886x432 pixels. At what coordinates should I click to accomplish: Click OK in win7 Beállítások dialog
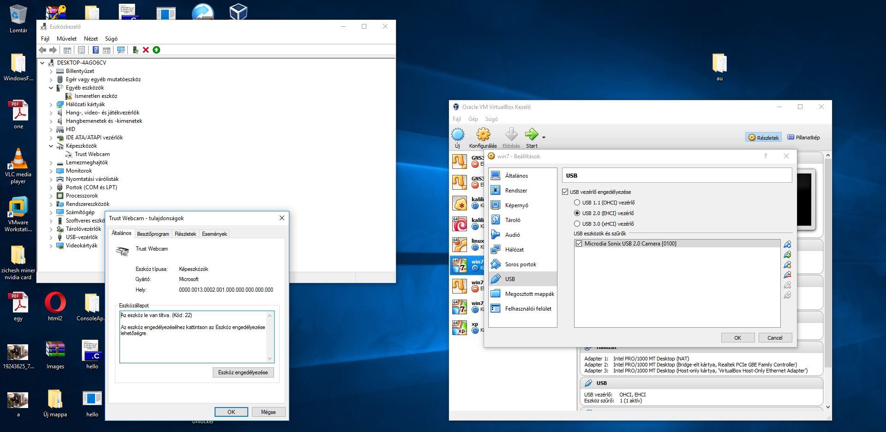737,338
